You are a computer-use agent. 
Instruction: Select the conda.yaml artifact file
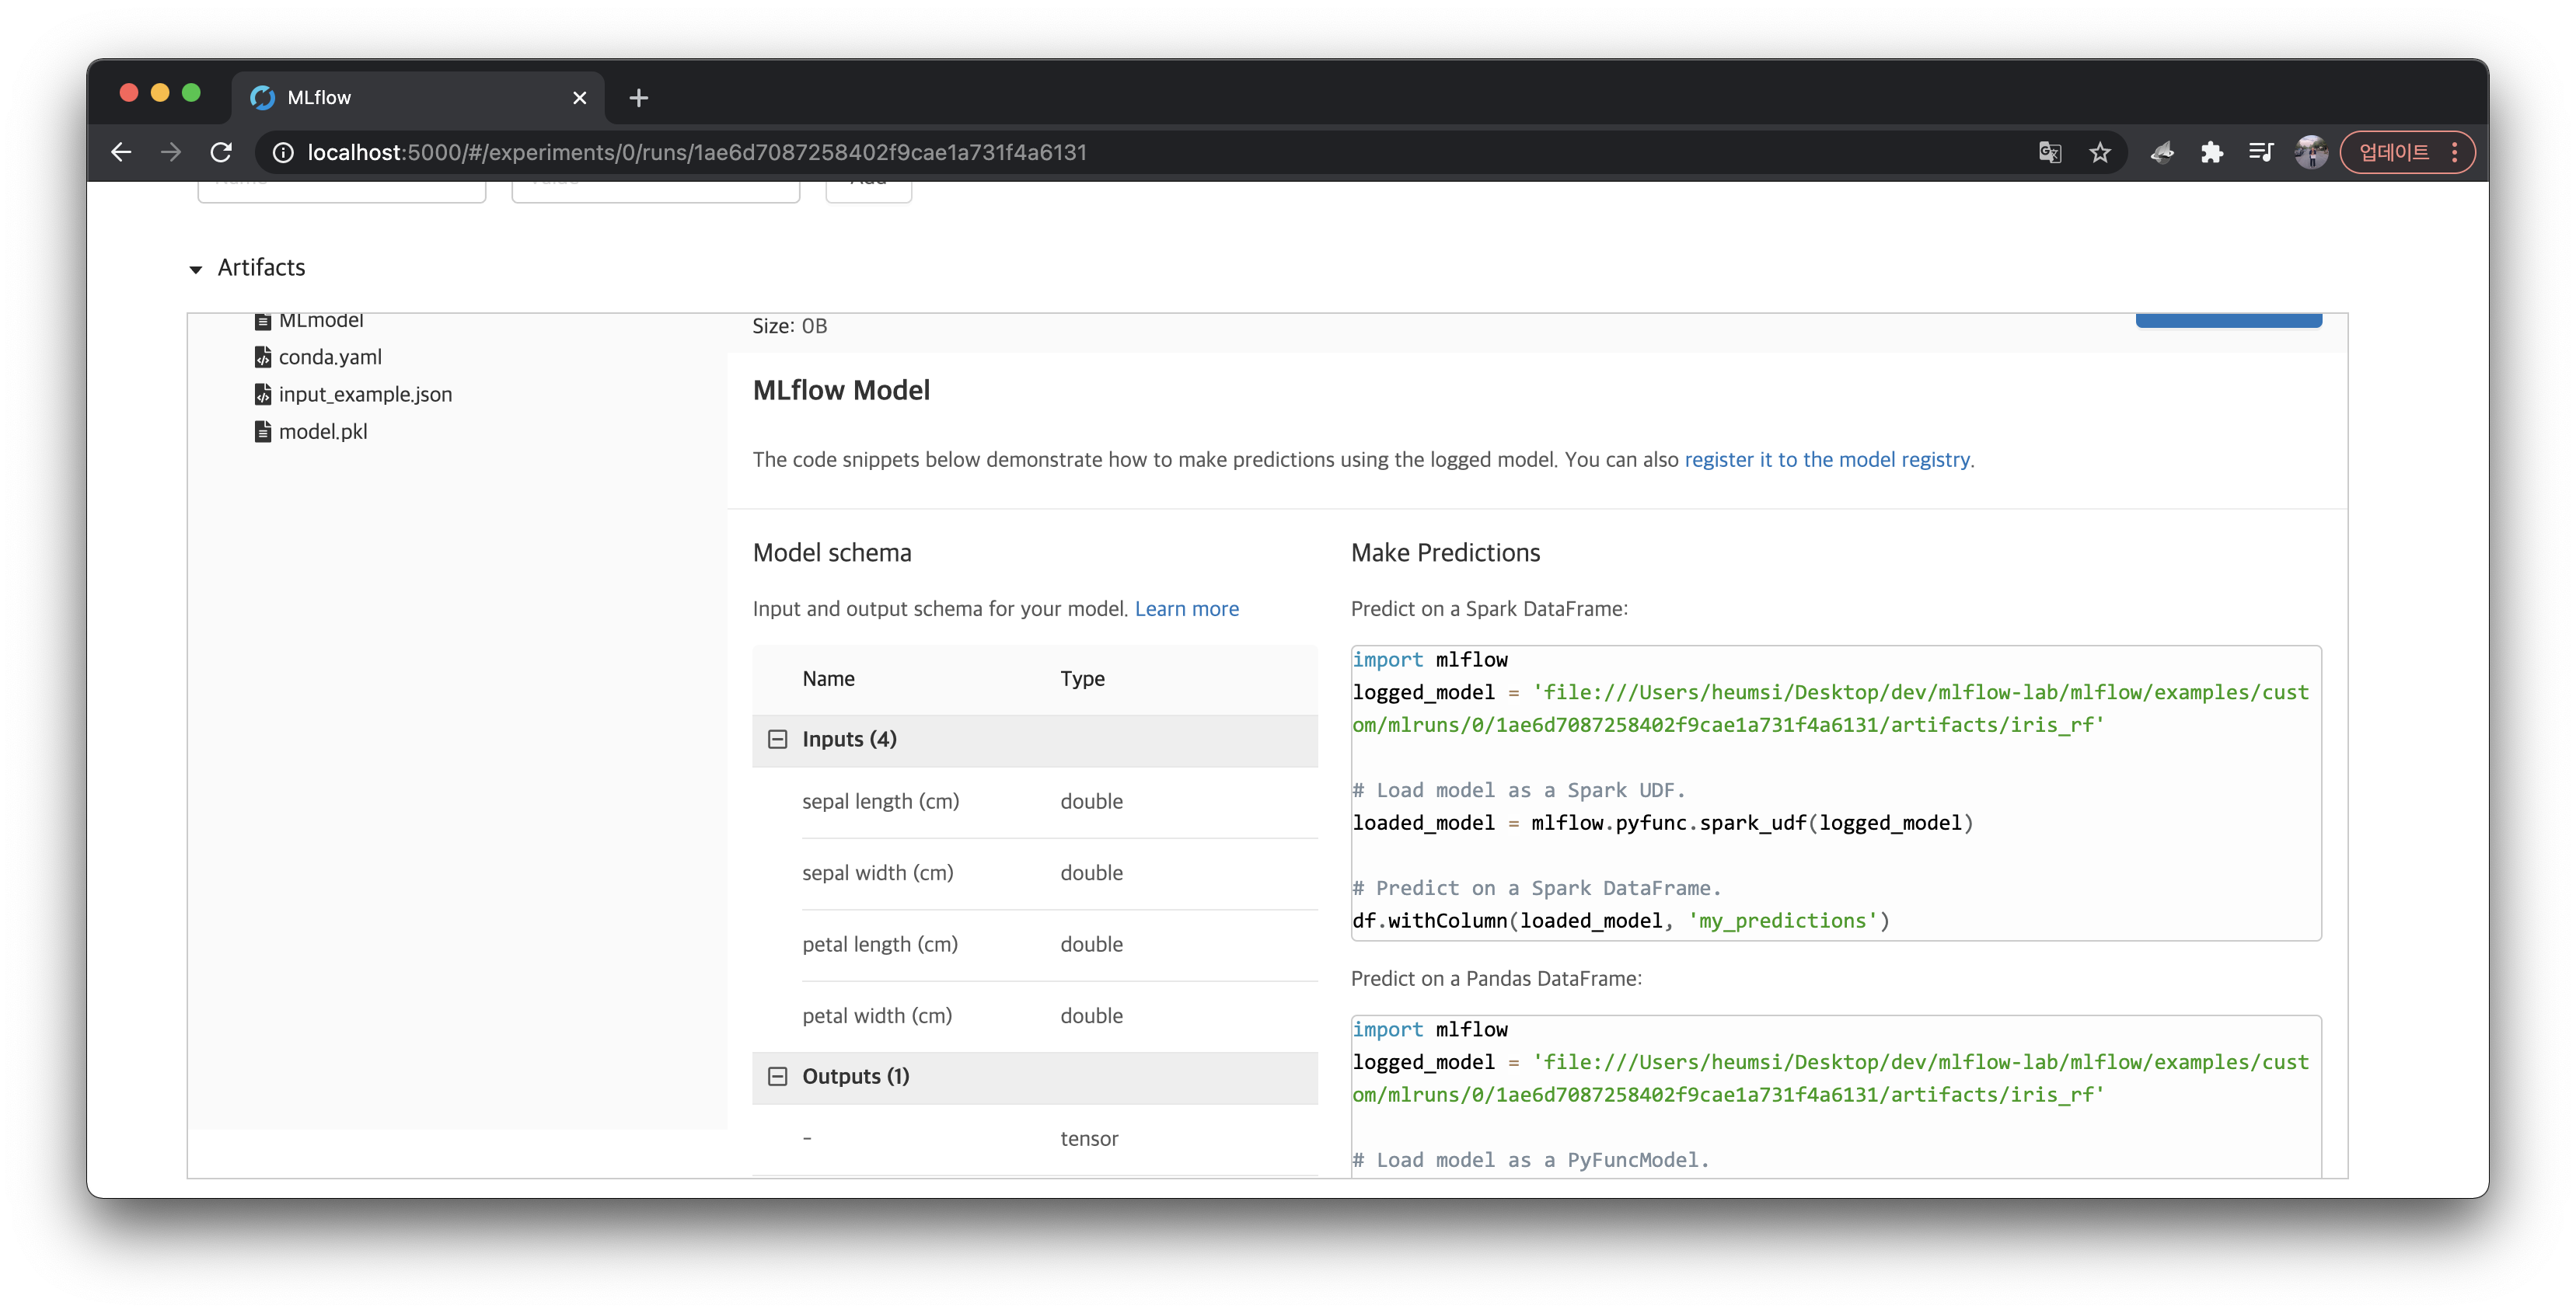329,357
